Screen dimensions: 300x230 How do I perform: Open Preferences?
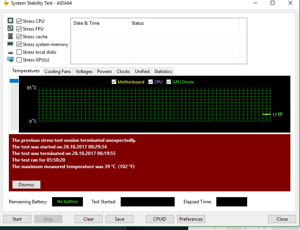(191, 219)
